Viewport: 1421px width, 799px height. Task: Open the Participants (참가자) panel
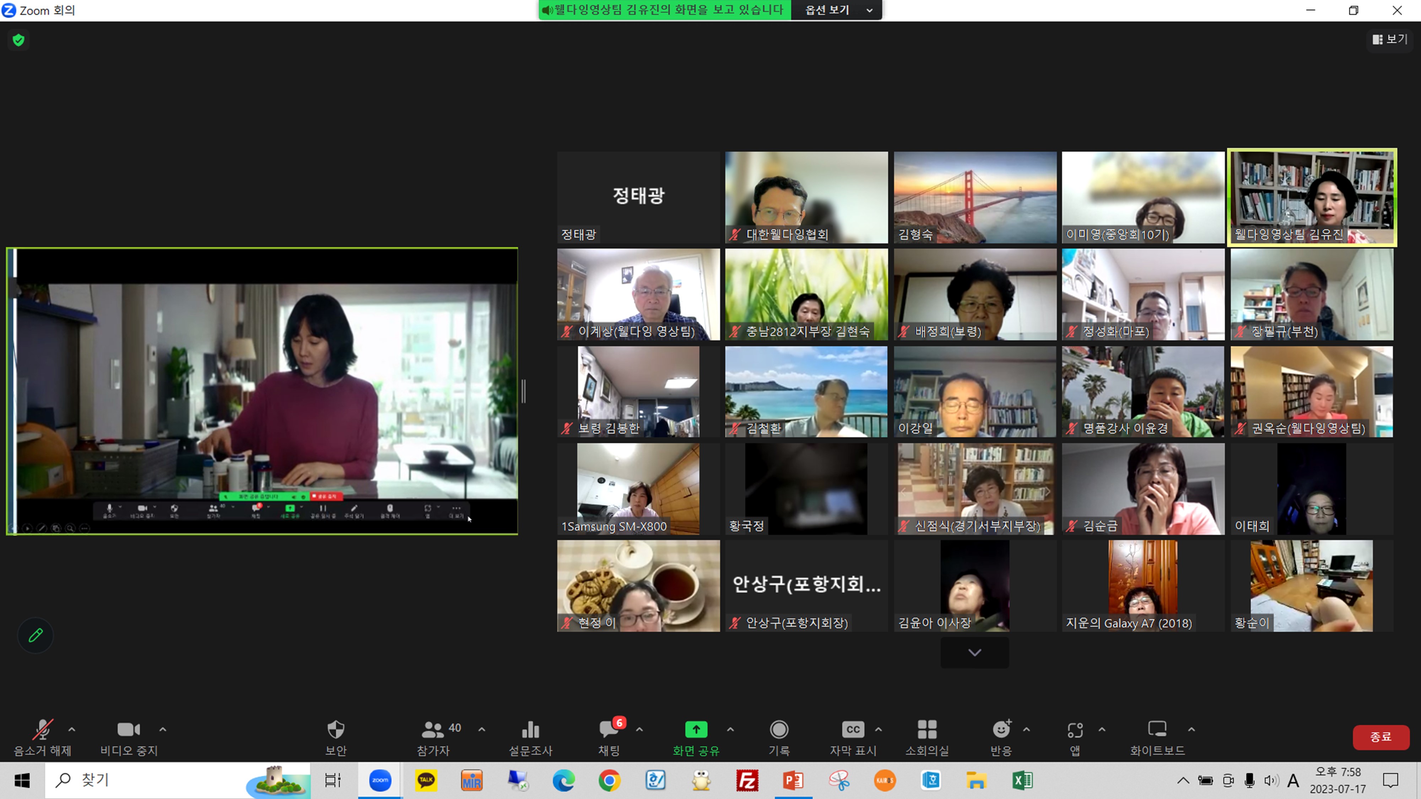(x=433, y=730)
